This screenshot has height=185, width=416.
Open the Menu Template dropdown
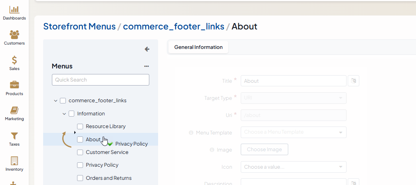pos(293,132)
